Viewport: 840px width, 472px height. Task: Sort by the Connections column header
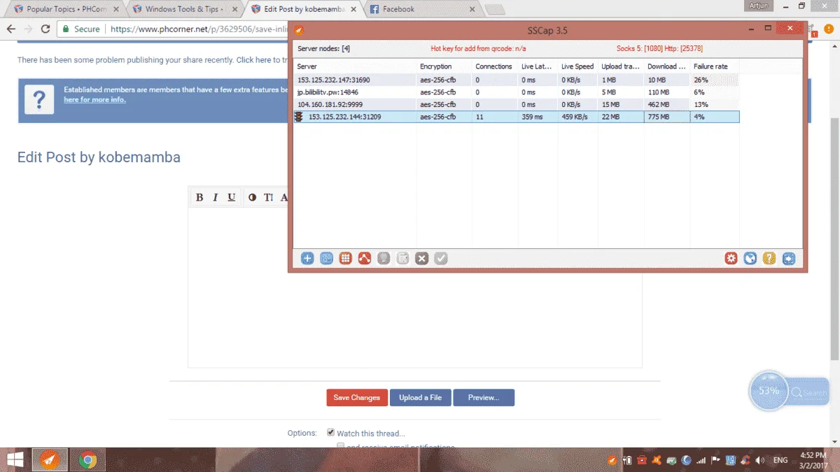point(494,66)
